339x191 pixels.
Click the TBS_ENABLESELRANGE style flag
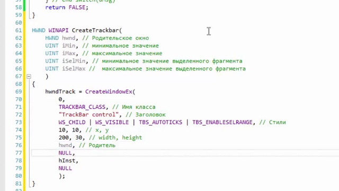tap(222, 123)
